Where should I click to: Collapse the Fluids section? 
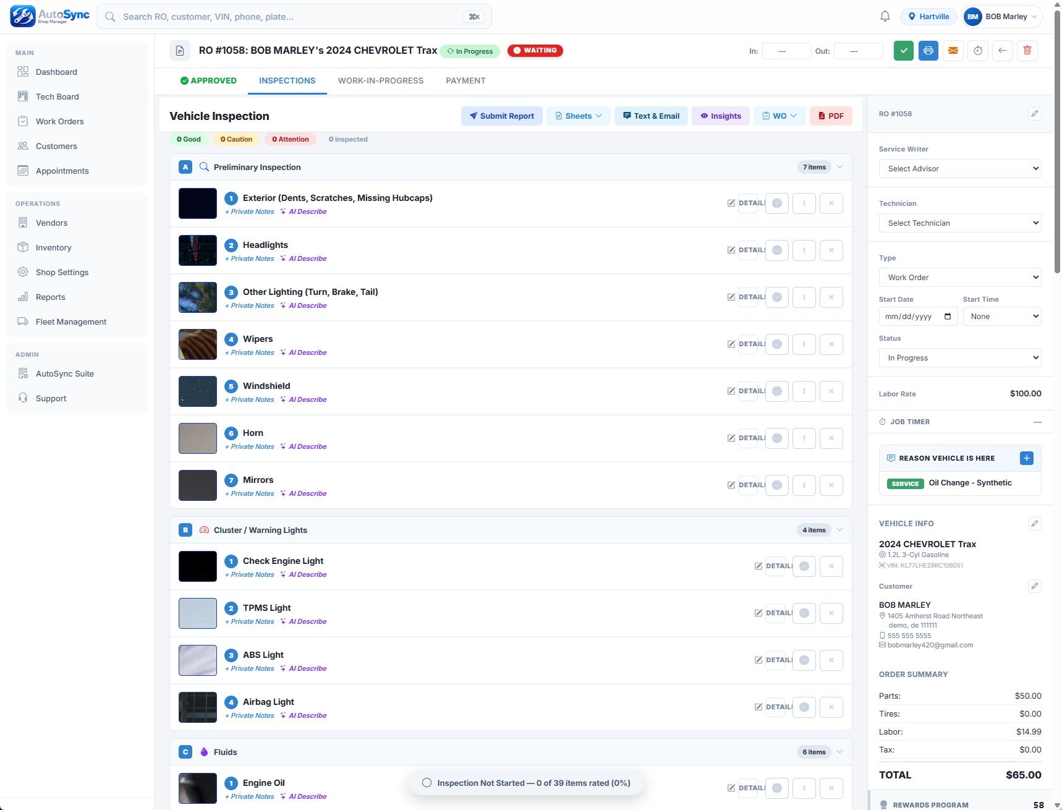pos(839,752)
